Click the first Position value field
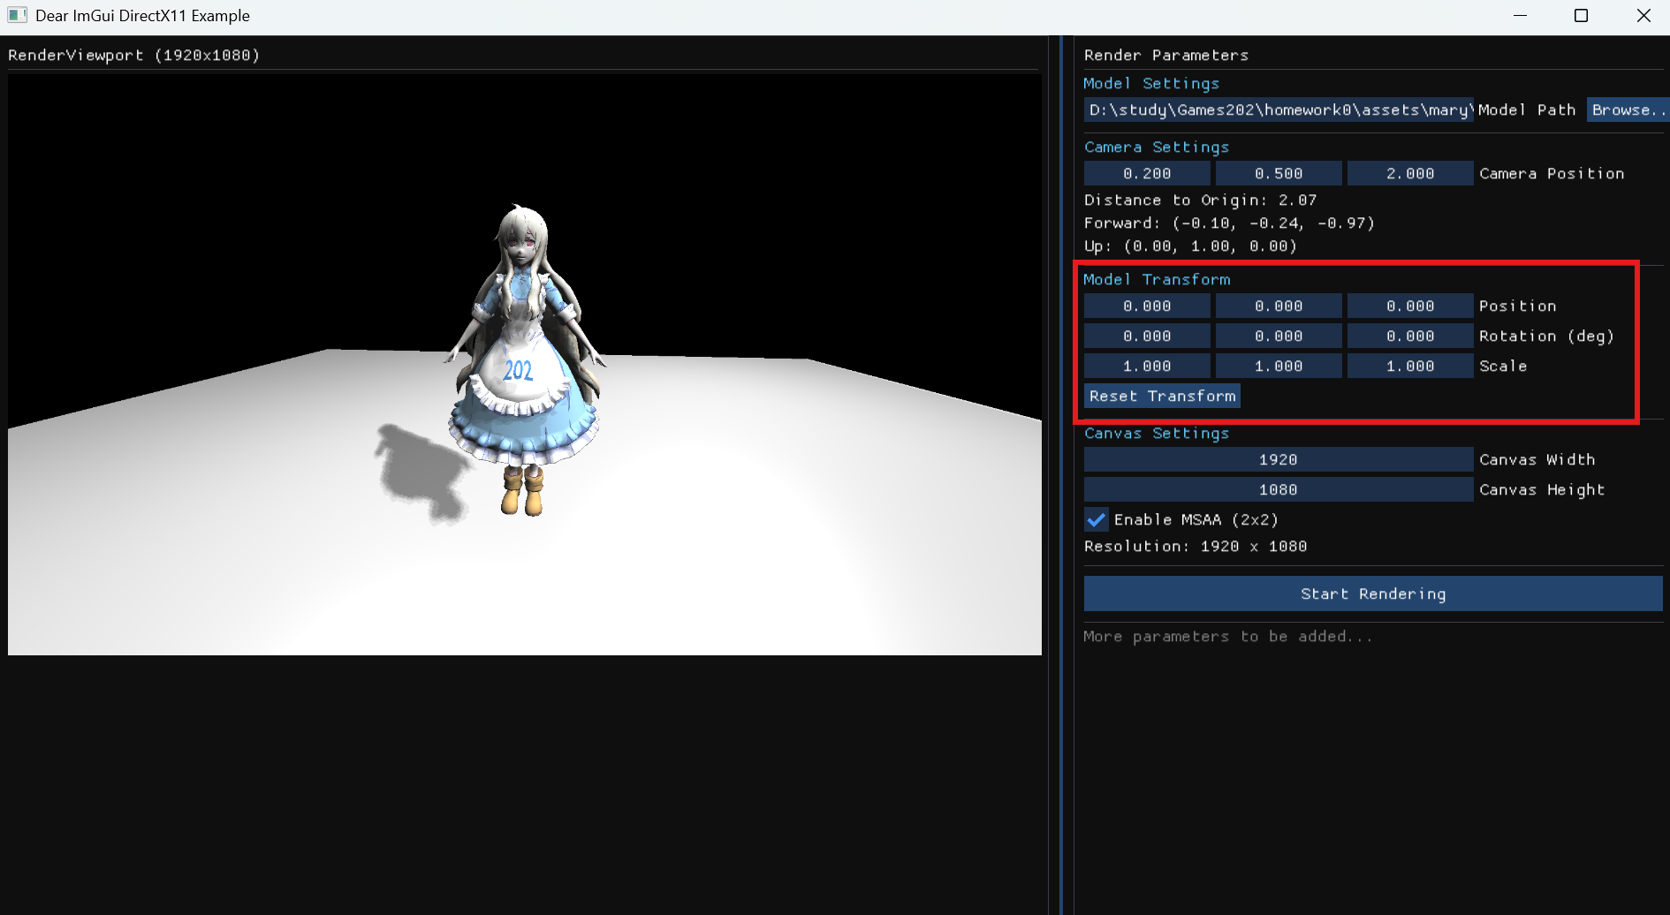Viewport: 1670px width, 915px height. click(1147, 306)
